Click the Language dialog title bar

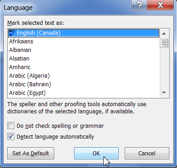tap(66, 8)
